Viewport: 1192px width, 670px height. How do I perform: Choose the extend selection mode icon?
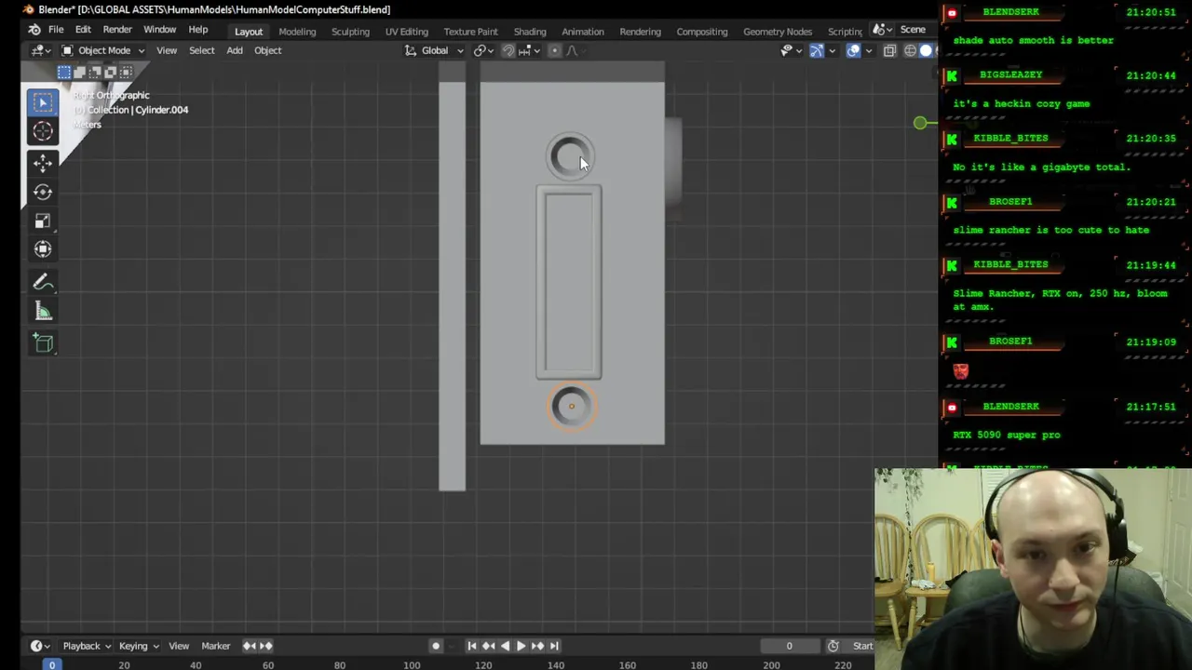tap(79, 72)
